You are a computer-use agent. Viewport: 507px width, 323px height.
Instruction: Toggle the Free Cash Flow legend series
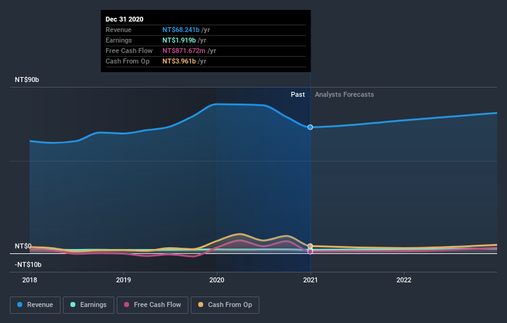(x=153, y=305)
